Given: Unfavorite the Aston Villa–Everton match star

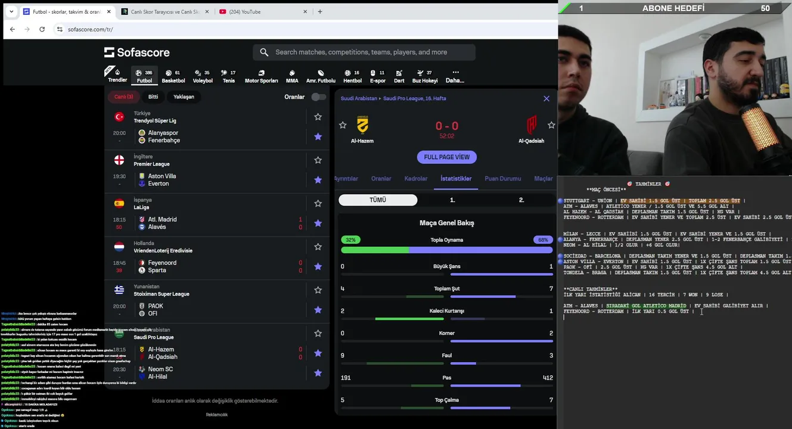Looking at the screenshot, I should 318,180.
